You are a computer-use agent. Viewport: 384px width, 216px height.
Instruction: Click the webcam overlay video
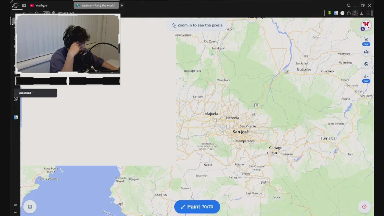pos(68,44)
